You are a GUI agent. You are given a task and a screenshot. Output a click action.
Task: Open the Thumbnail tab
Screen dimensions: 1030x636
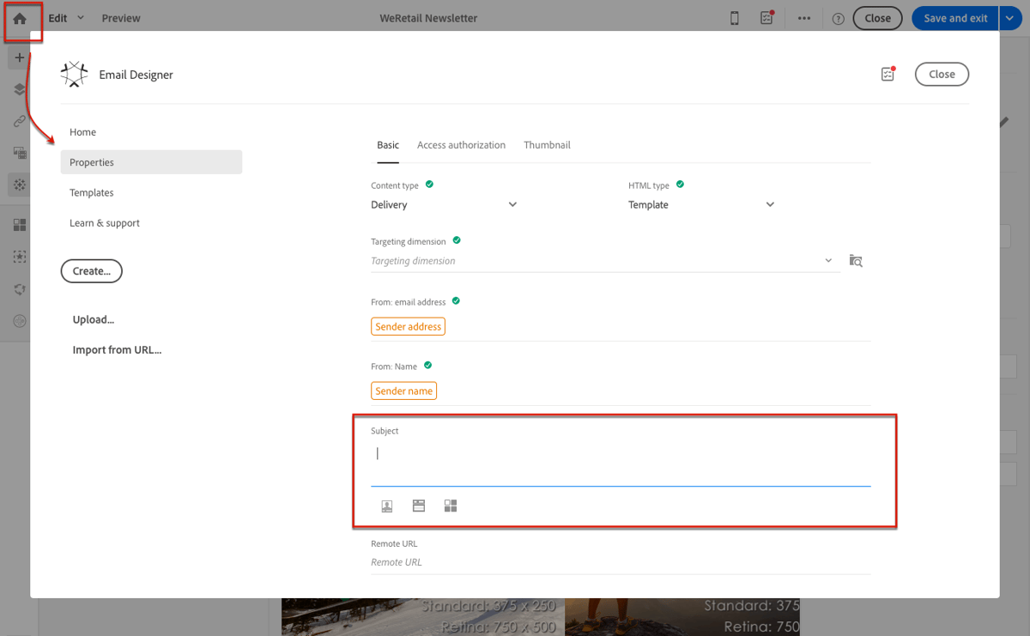(x=547, y=144)
